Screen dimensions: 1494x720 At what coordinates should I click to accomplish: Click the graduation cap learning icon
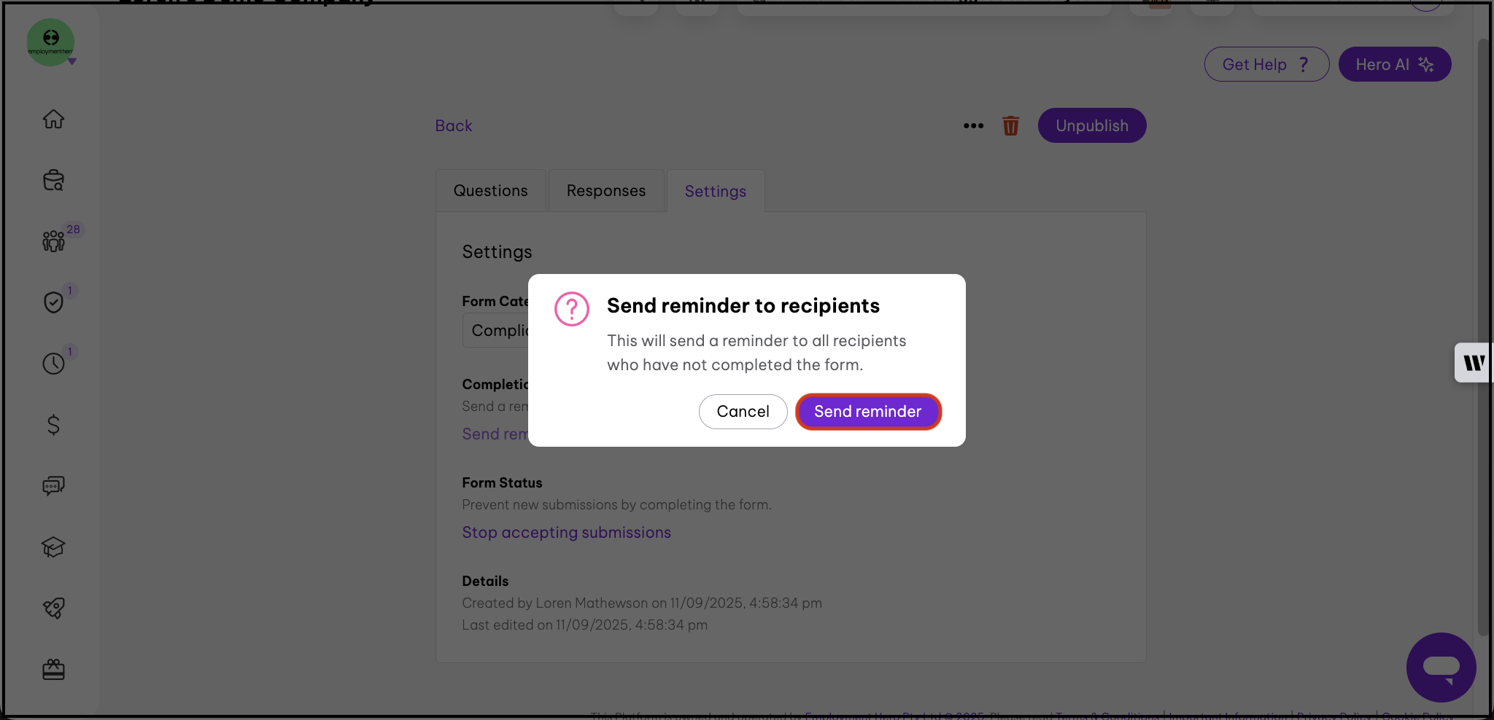coord(53,547)
